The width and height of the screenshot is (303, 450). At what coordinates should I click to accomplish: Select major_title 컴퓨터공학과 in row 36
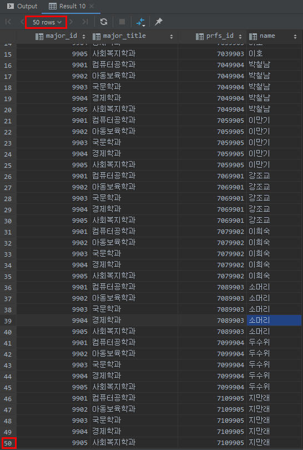(134, 287)
